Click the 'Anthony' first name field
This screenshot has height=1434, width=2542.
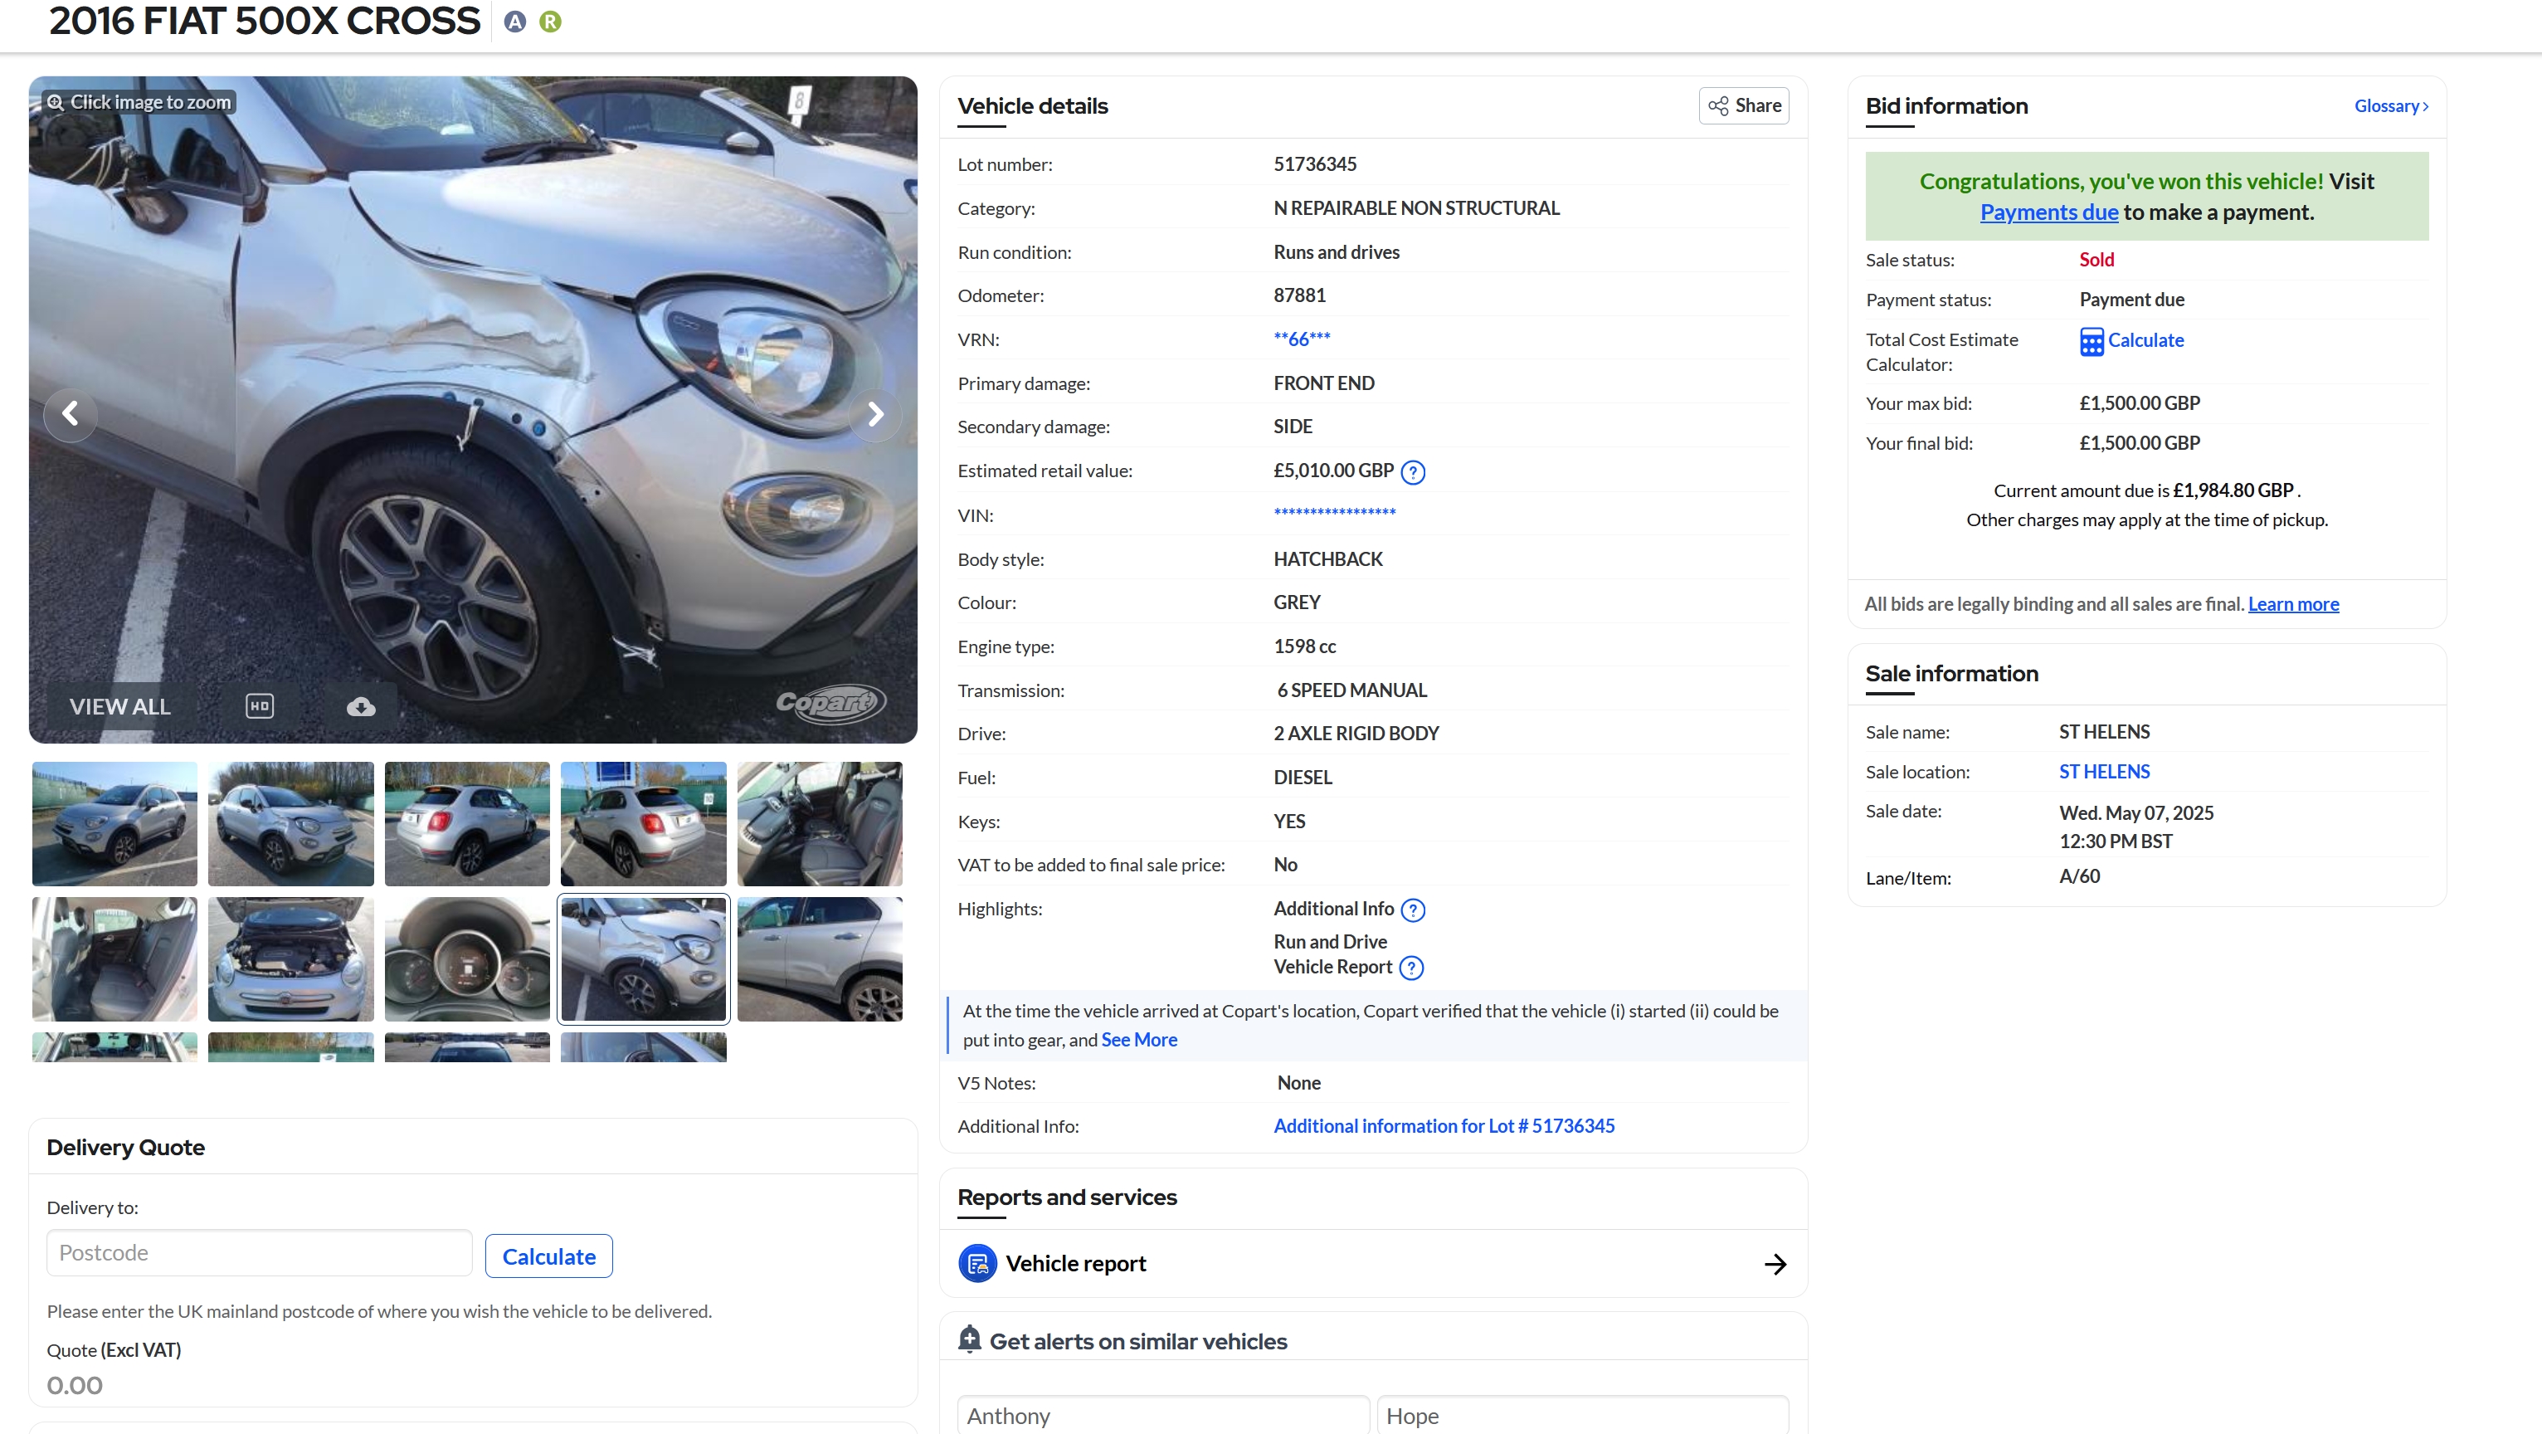pos(1162,1415)
